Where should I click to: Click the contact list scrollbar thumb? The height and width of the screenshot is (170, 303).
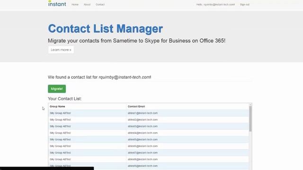click(250, 119)
